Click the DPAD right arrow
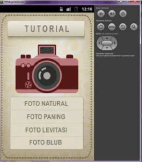The image size is (142, 162). [115, 43]
